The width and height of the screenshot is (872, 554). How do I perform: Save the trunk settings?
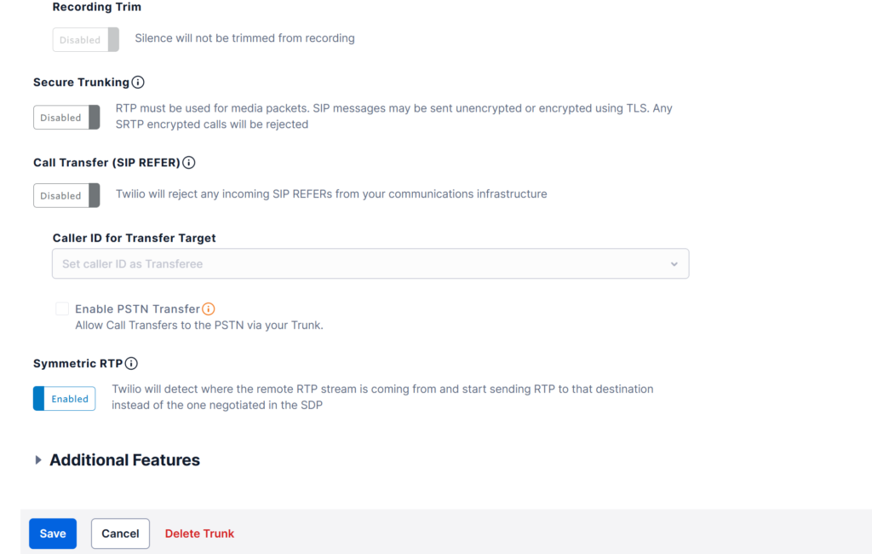(53, 534)
